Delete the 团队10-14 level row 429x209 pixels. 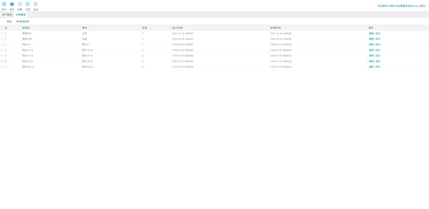tap(371, 50)
